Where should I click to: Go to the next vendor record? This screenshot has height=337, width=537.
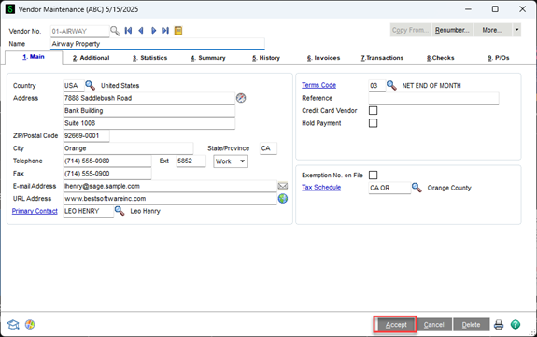[x=153, y=31]
